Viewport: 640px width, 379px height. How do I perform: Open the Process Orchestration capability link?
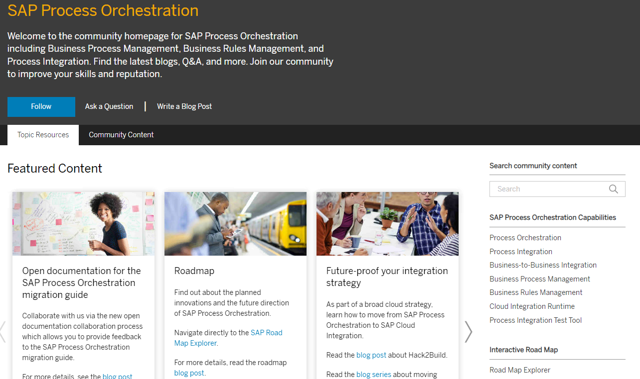(525, 238)
